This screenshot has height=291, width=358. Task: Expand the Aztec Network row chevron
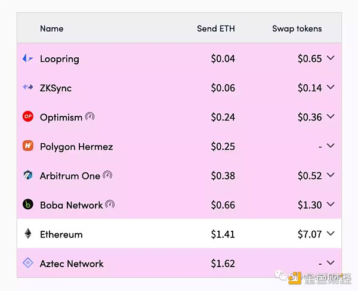tap(331, 263)
